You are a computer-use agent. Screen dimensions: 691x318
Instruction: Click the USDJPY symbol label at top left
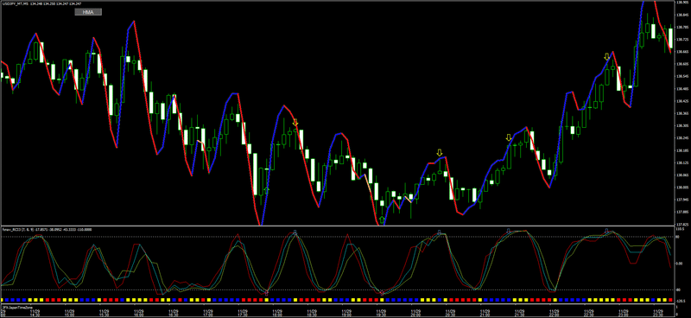tap(15, 3)
